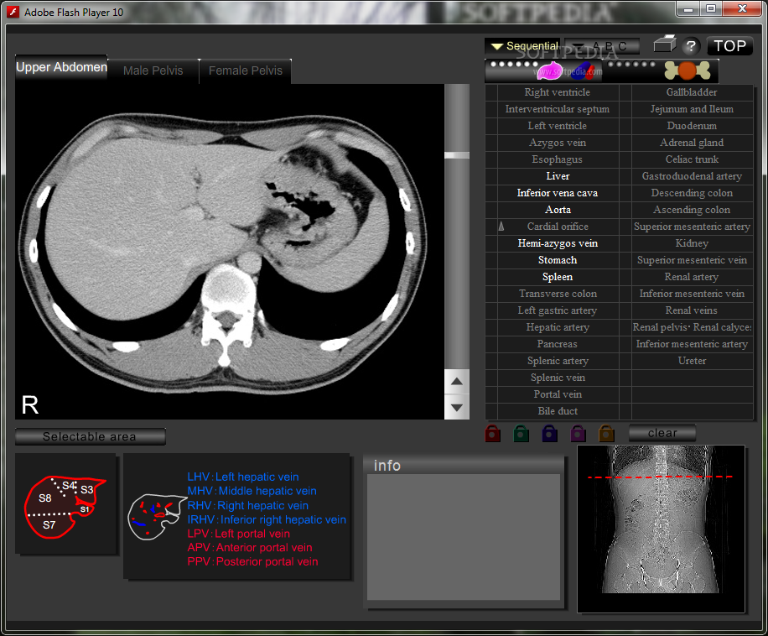
Task: Toggle Hemi-azygos vein in the list
Action: 558,243
